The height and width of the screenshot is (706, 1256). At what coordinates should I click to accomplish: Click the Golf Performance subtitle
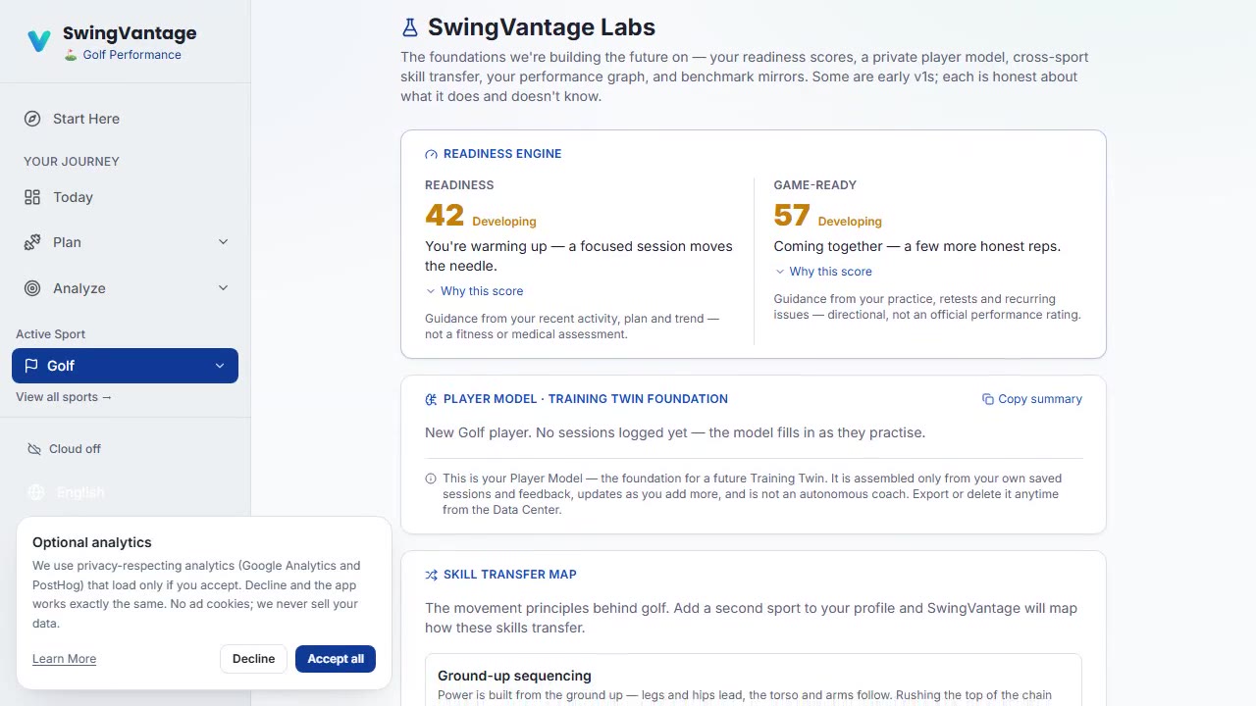click(131, 55)
